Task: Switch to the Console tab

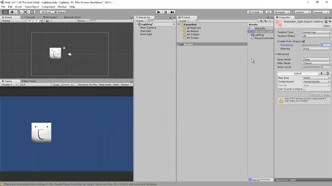Action: point(29,17)
